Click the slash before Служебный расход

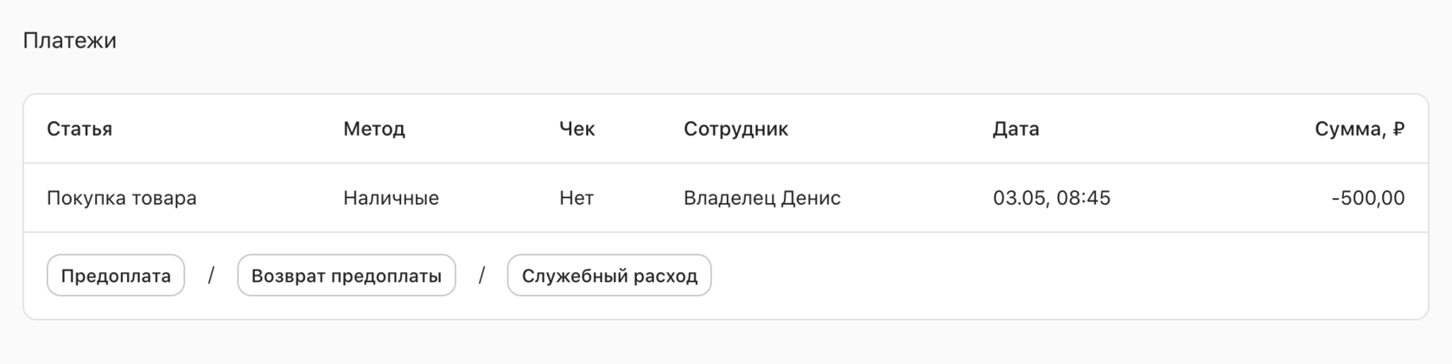point(481,276)
